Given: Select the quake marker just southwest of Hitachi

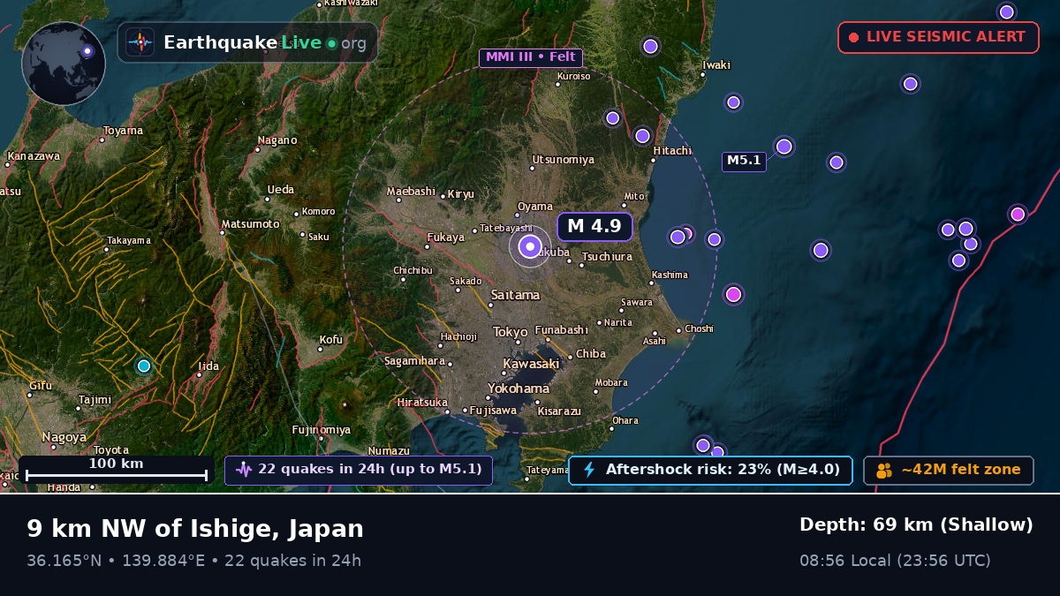Looking at the screenshot, I should point(642,136).
